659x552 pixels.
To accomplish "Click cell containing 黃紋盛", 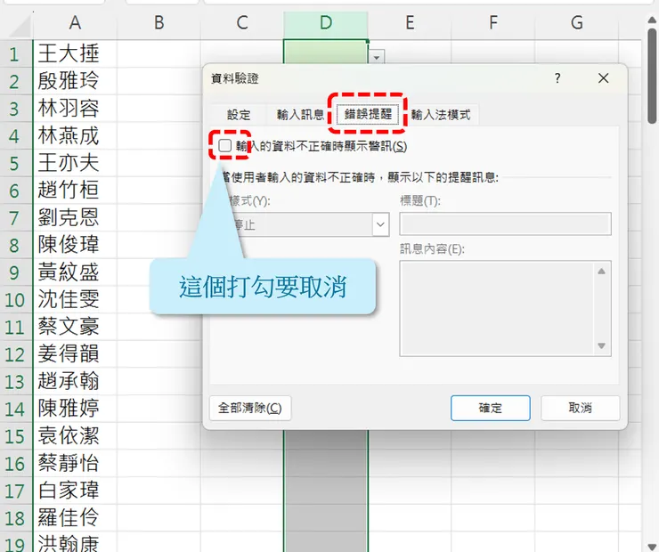I will click(x=75, y=272).
